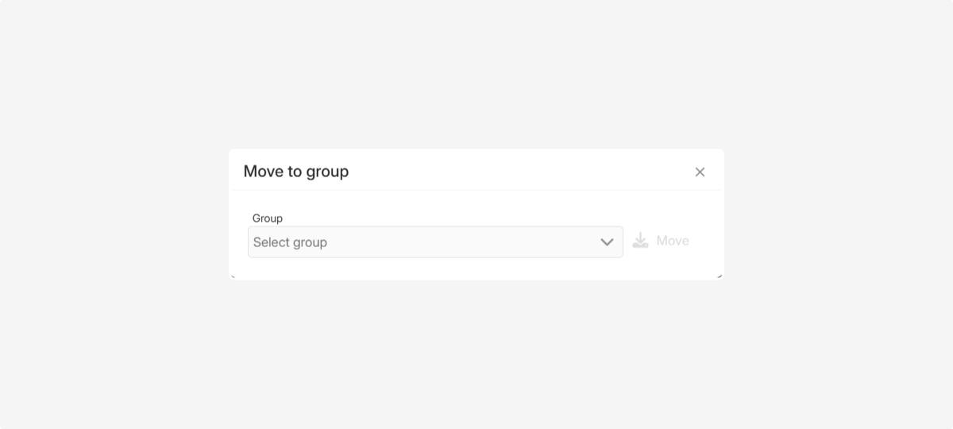This screenshot has width=953, height=429.
Task: Open the Select group dropdown
Action: [x=435, y=242]
